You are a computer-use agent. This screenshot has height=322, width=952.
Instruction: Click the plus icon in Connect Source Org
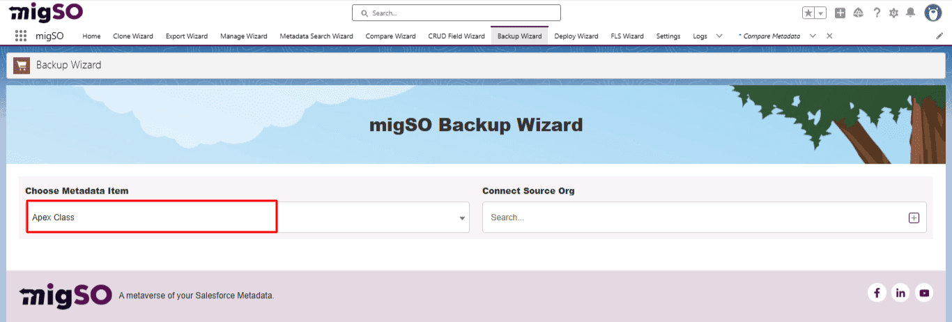click(x=914, y=218)
